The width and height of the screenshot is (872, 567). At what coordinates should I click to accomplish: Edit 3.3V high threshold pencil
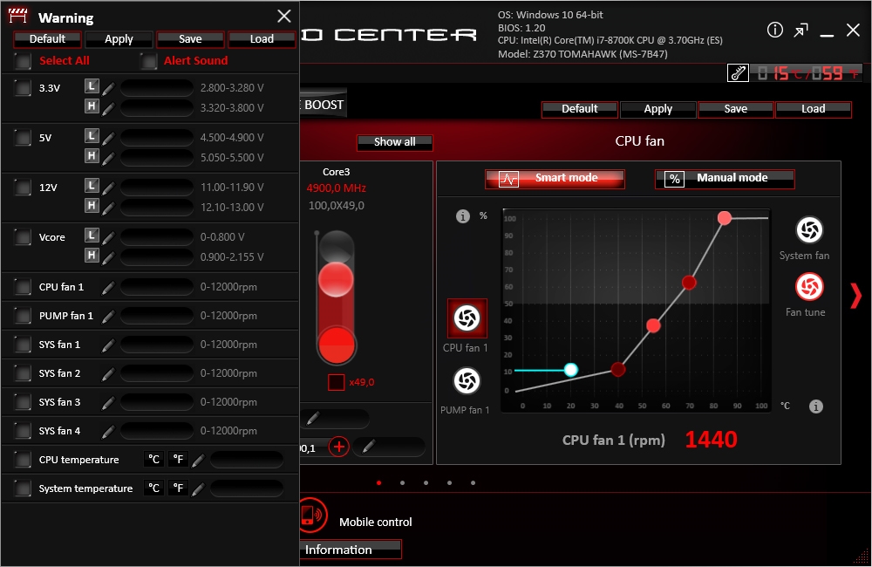pos(108,108)
